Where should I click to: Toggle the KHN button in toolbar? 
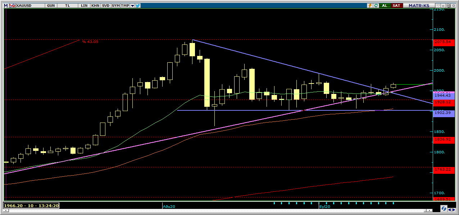coord(95,6)
